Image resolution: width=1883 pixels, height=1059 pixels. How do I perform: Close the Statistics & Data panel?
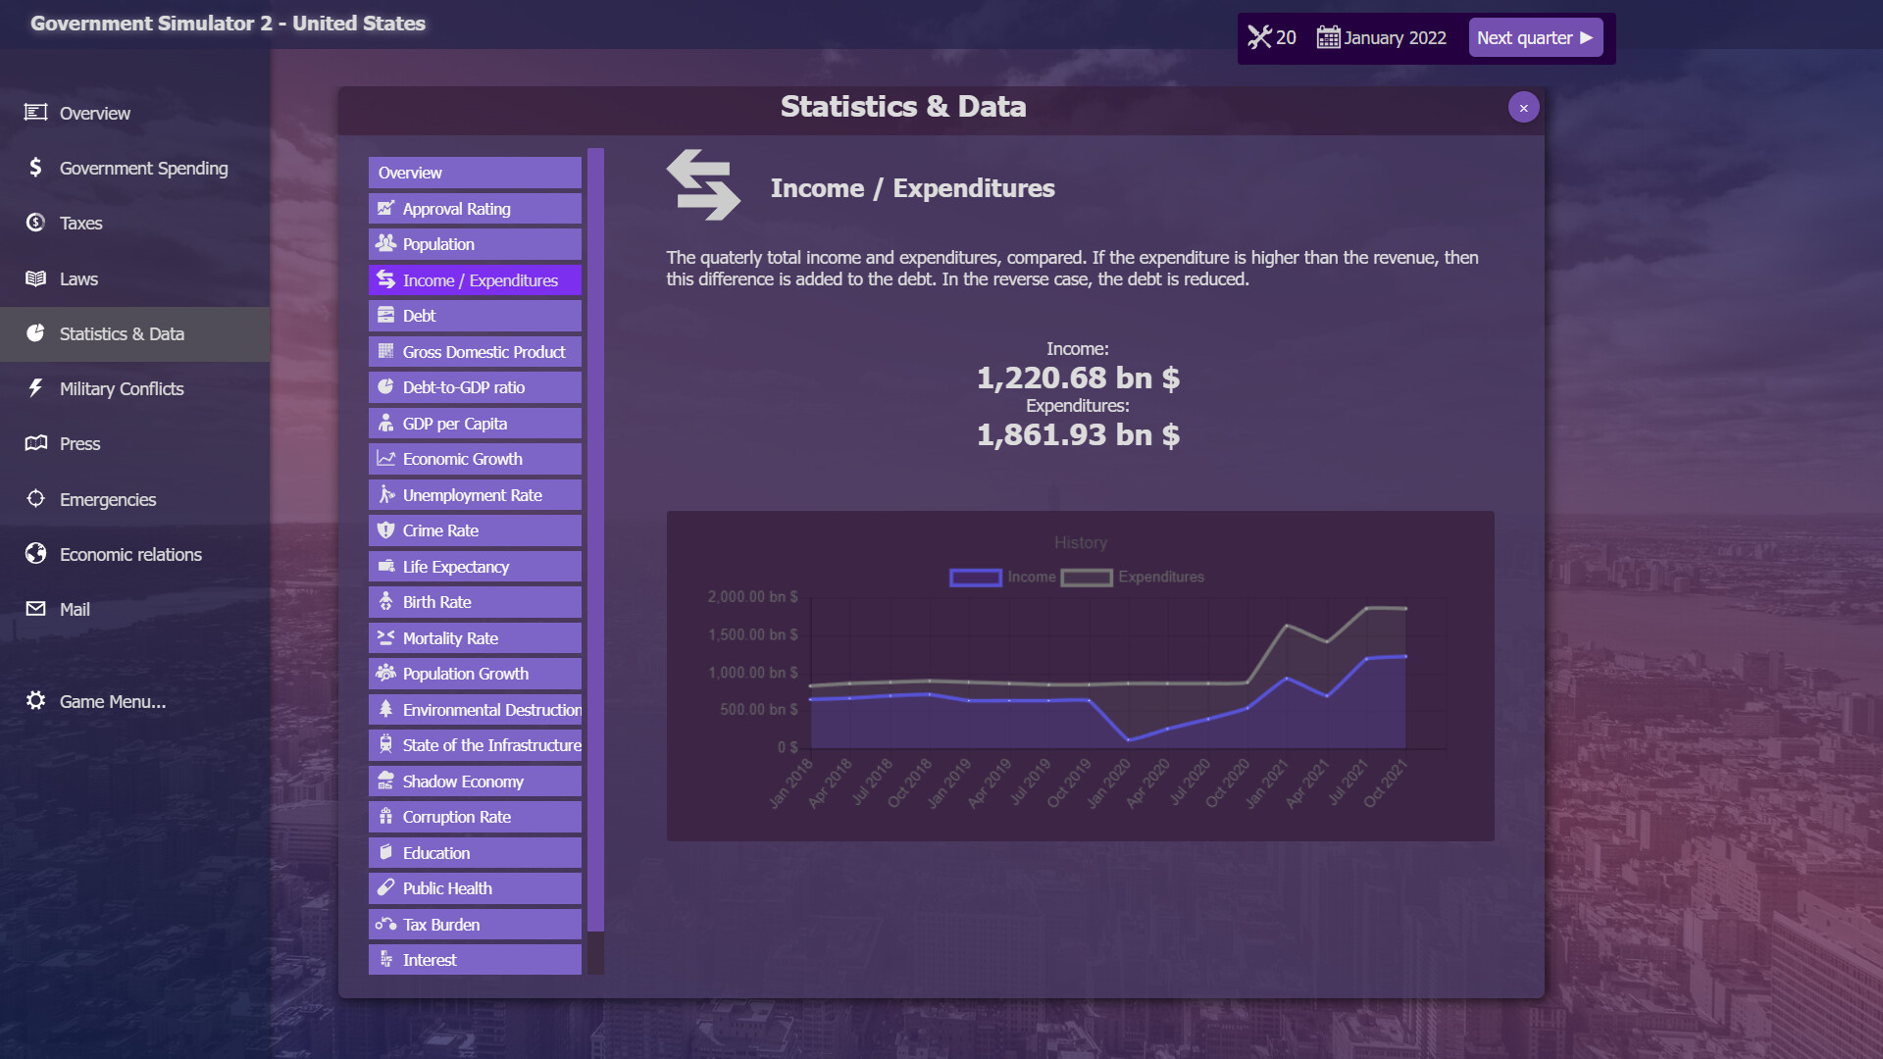point(1523,107)
